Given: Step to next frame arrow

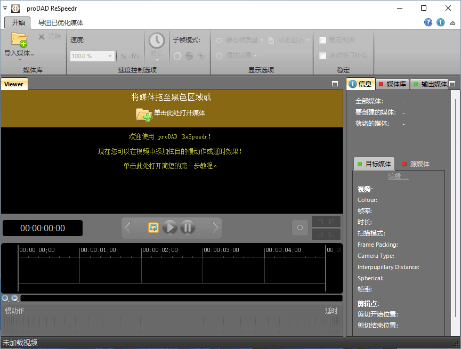Looking at the screenshot, I should pyautogui.click(x=215, y=228).
